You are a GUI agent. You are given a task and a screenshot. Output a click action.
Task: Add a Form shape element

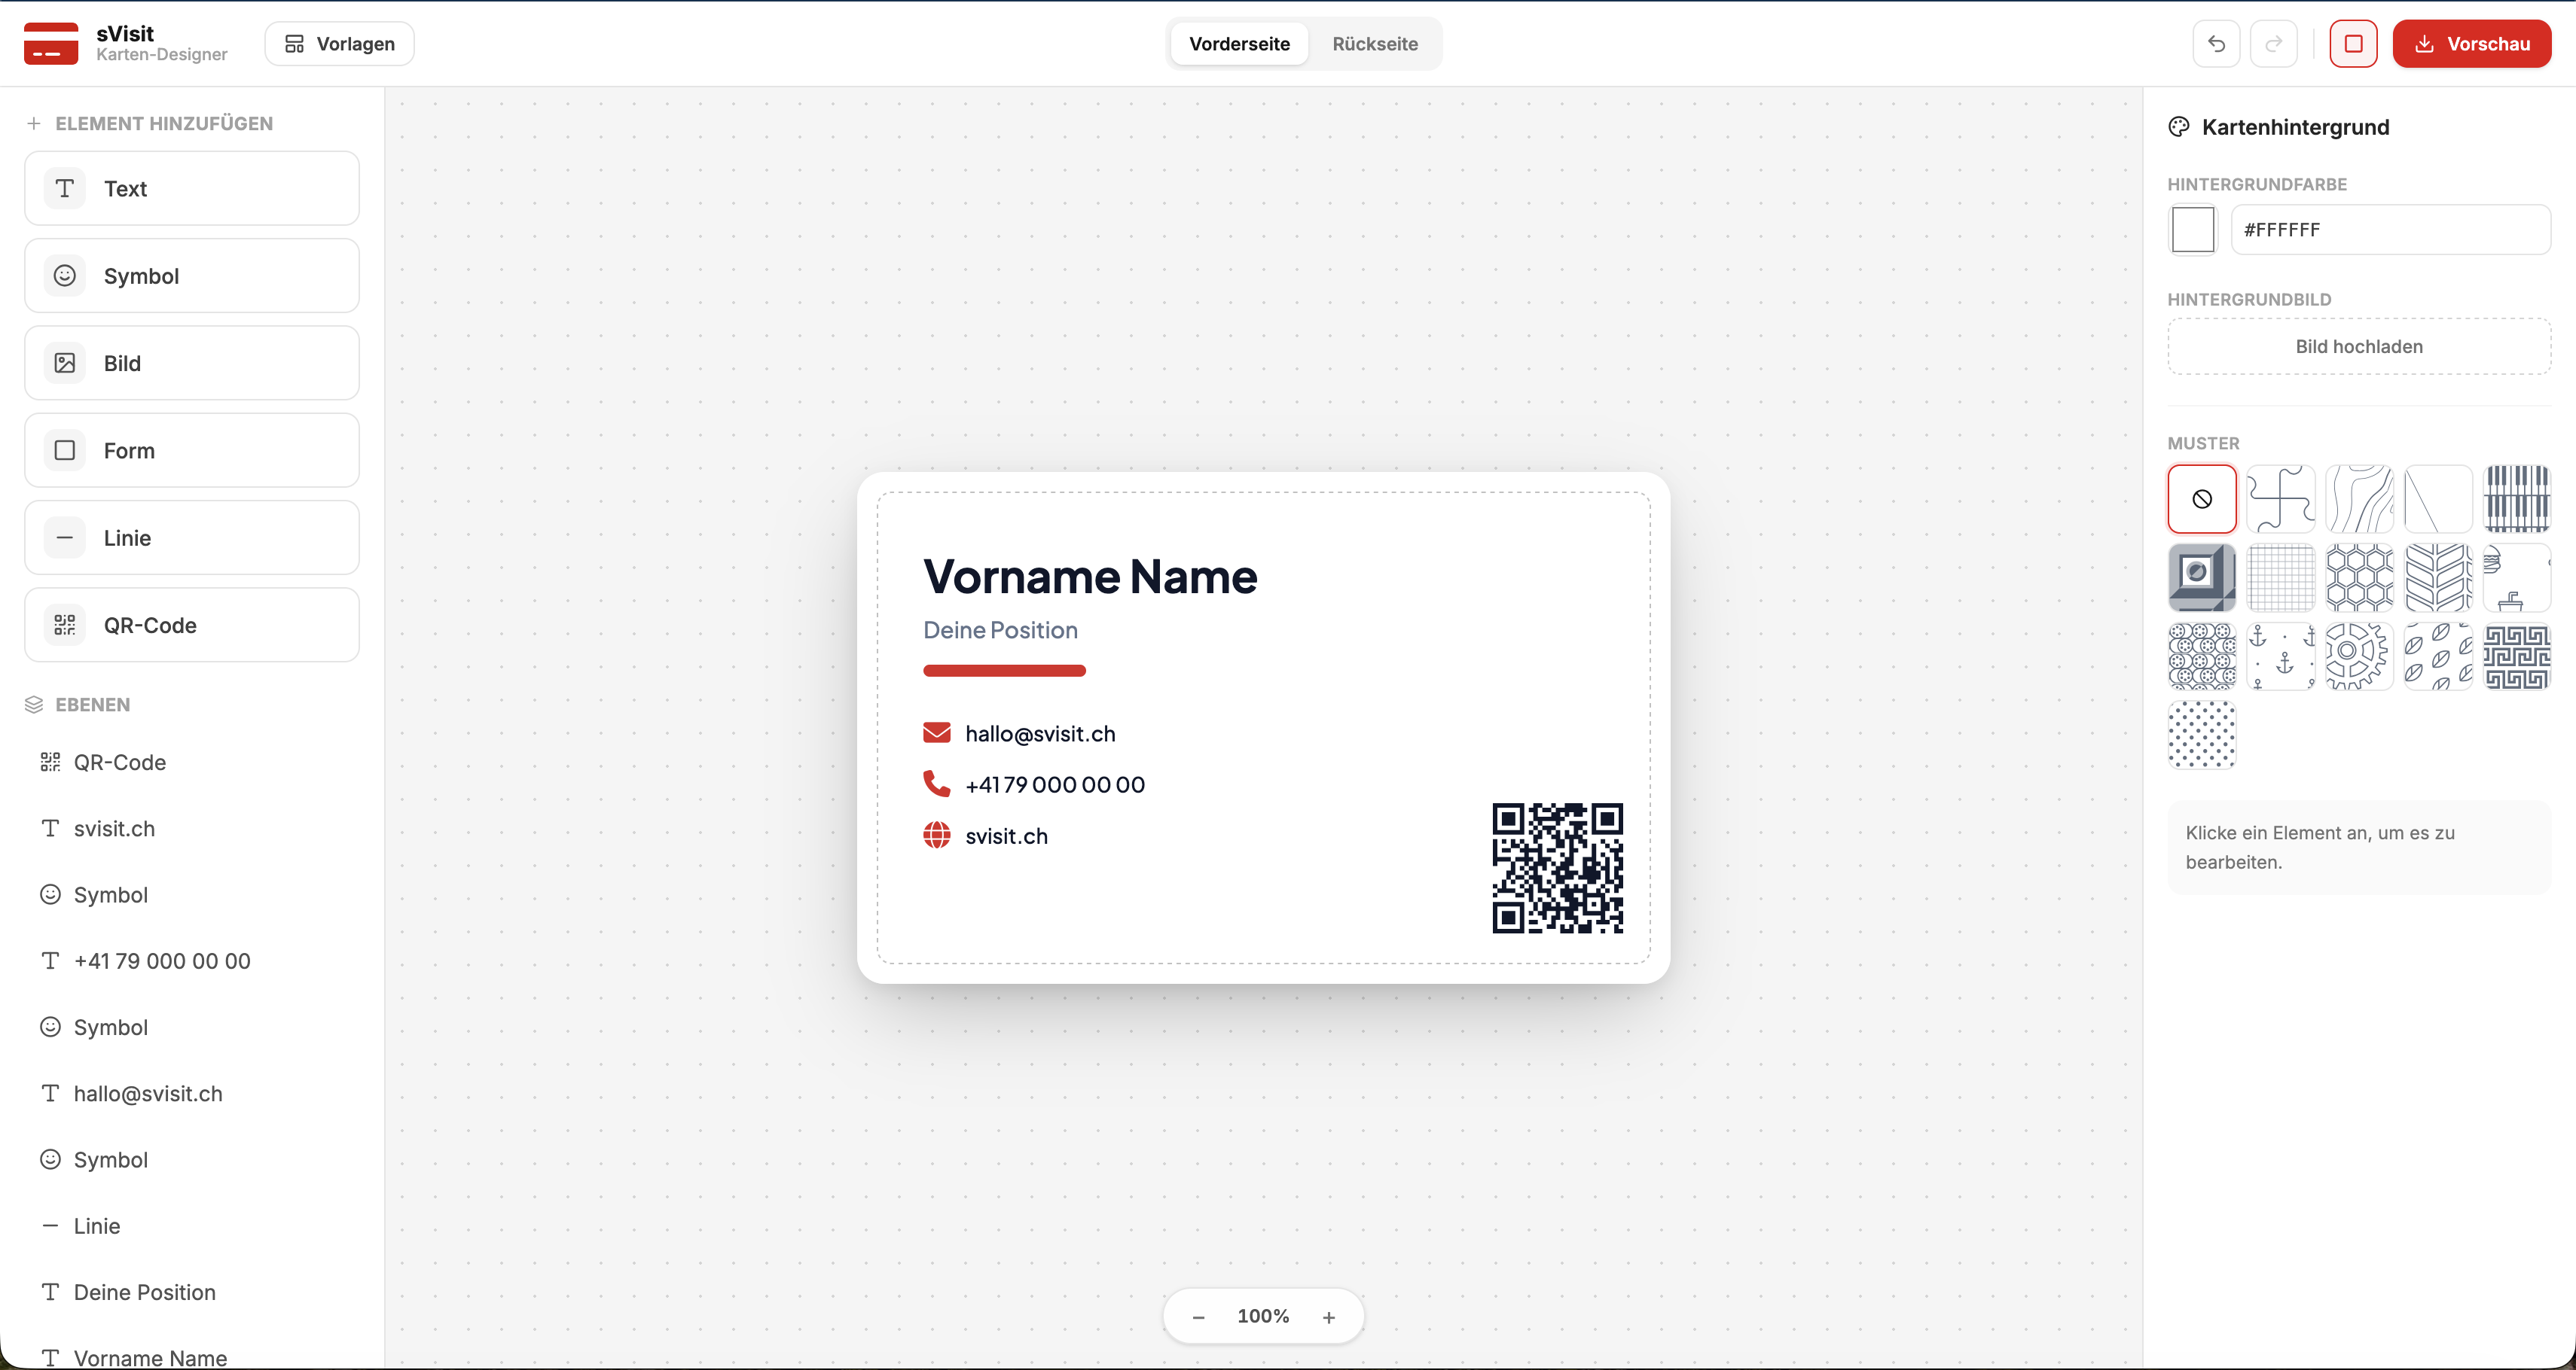point(192,451)
